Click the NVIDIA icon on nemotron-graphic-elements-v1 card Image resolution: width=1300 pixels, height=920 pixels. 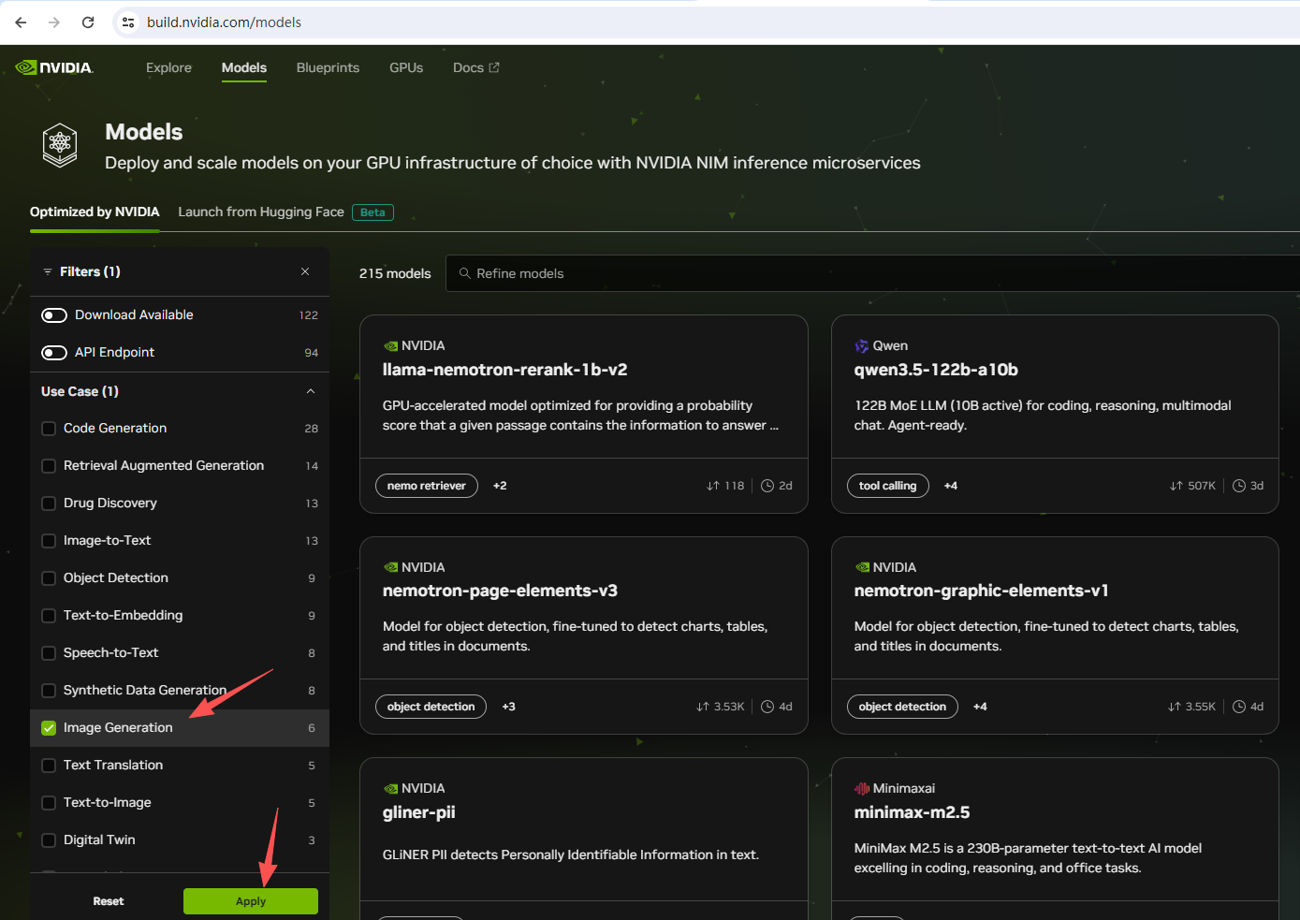coord(862,567)
